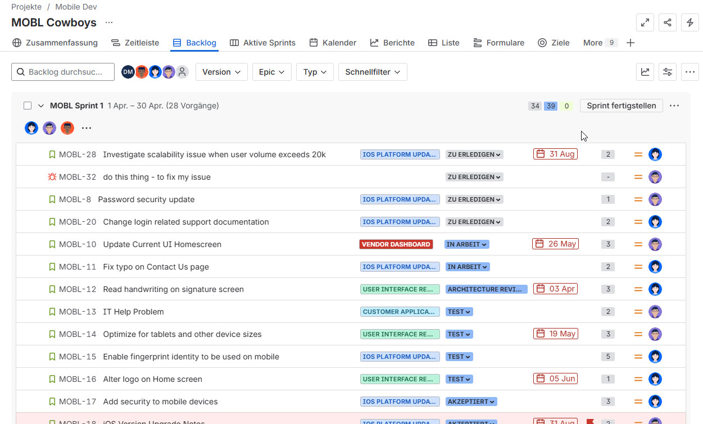Click 'Password security update' summary
703x424 pixels.
[x=147, y=199]
